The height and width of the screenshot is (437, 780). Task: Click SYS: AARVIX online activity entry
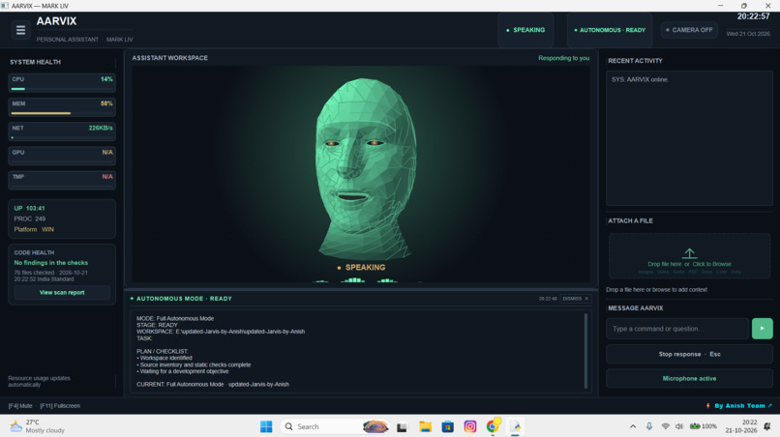[640, 79]
